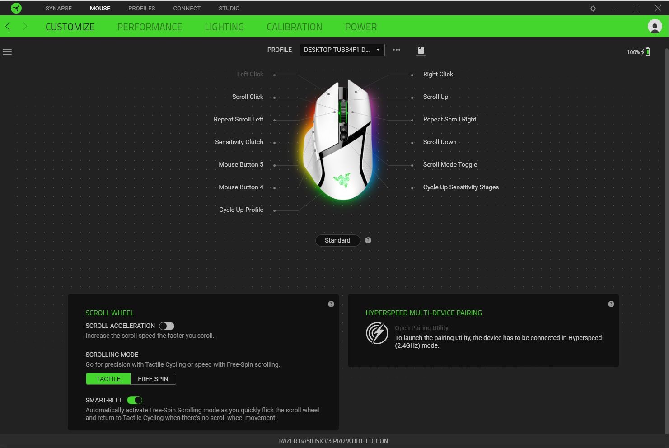Click the Razer Synapse logo icon
669x448 pixels.
tap(16, 8)
